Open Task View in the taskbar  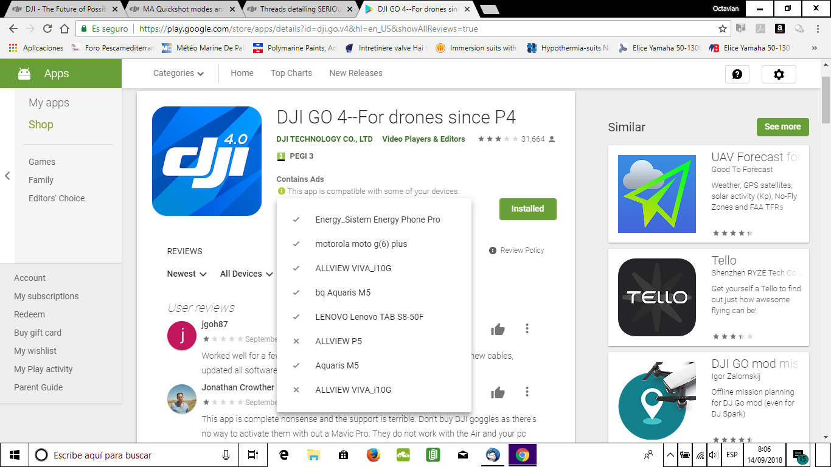pyautogui.click(x=253, y=455)
